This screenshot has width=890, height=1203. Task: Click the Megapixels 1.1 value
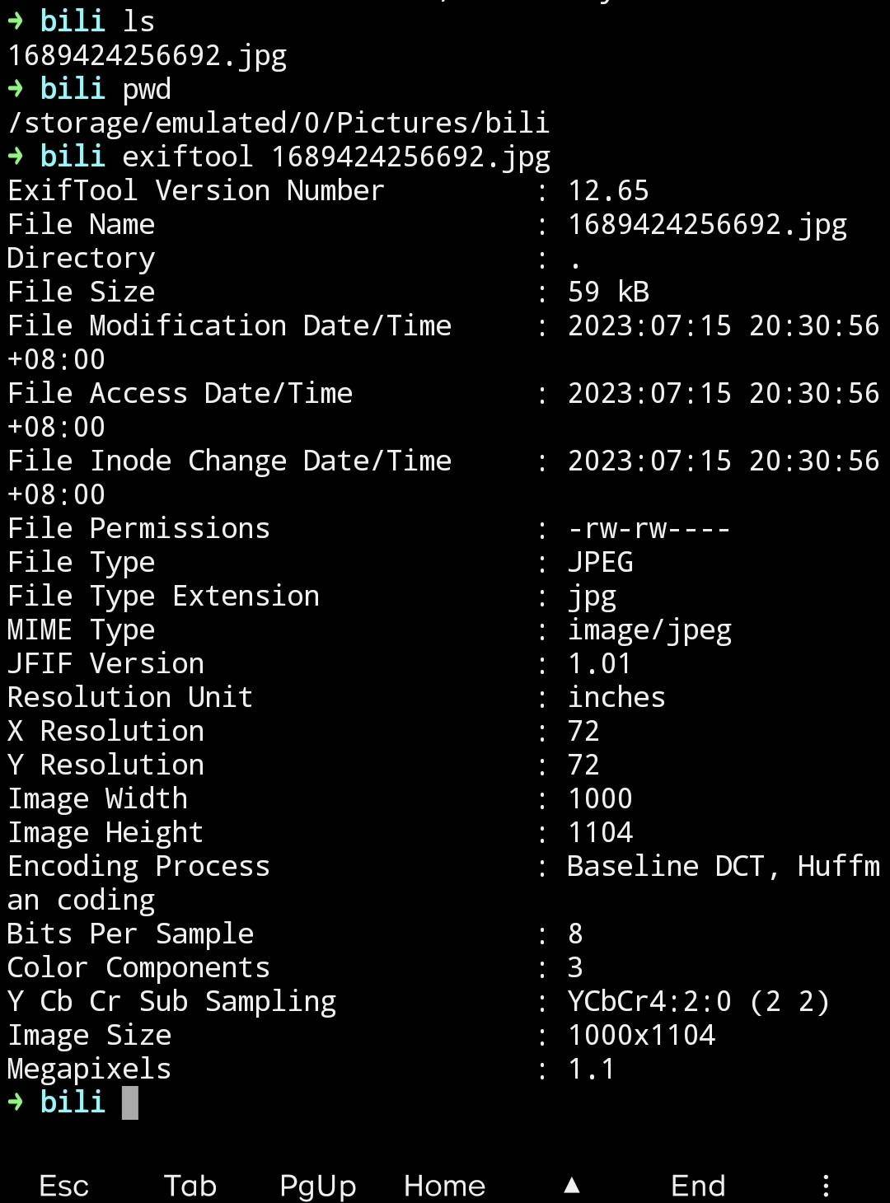592,1069
